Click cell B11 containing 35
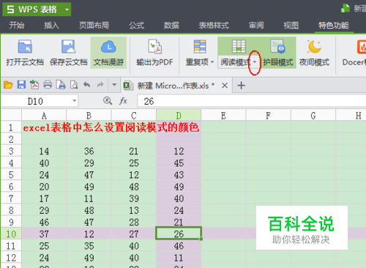This screenshot has height=268, width=366. (89, 245)
